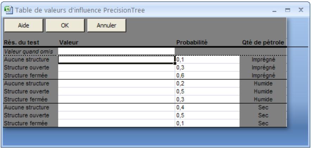Click Structure fermée label in Humide group
This screenshot has height=148, width=311.
pyautogui.click(x=26, y=99)
